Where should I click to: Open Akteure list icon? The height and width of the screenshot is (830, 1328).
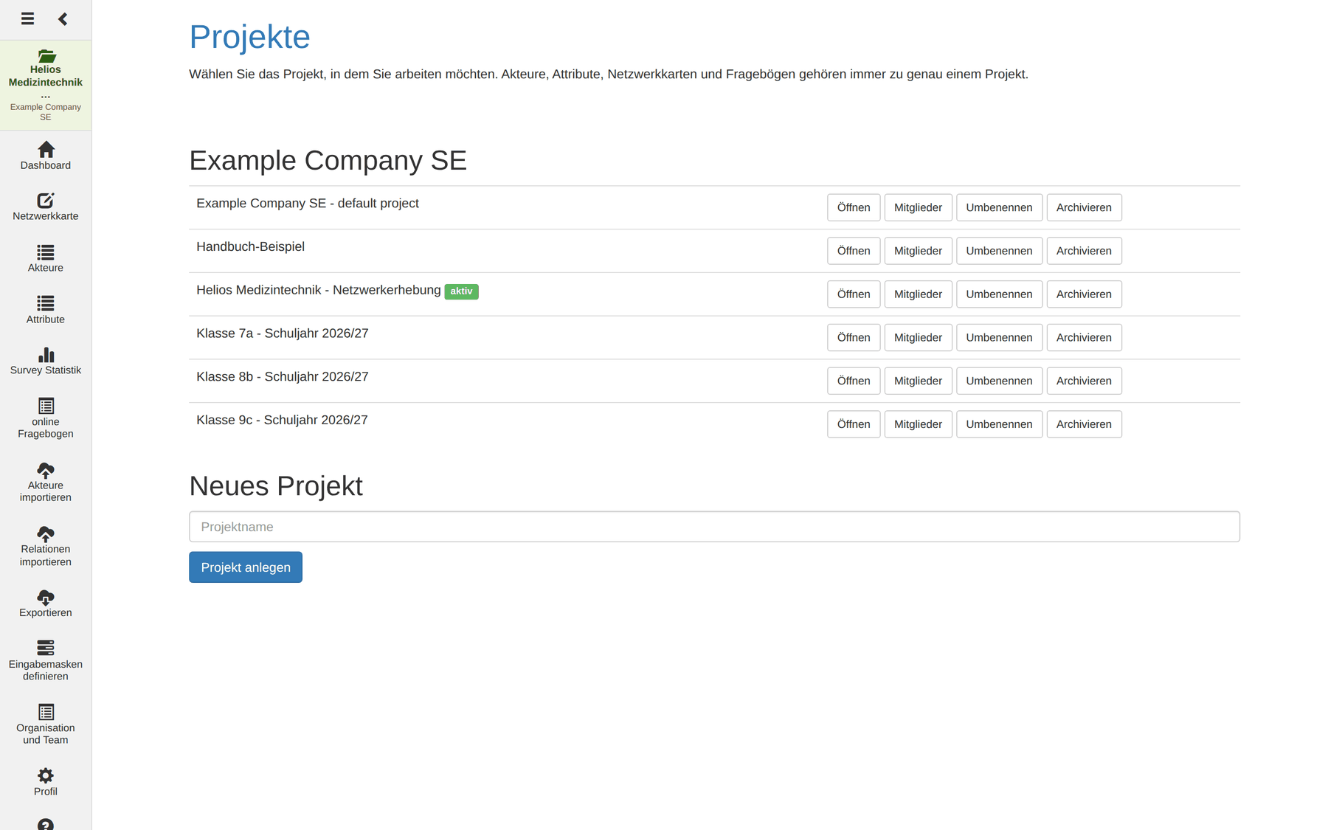[46, 252]
